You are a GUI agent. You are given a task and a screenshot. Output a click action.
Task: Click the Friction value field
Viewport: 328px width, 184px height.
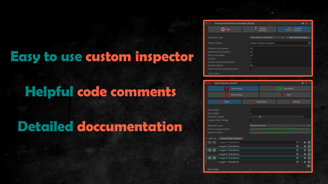280,59
